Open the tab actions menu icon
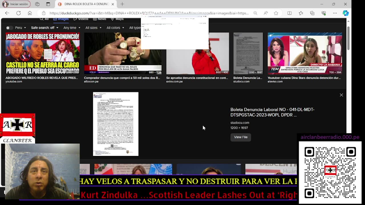Image resolution: width=365 pixels, height=205 pixels. pyautogui.click(x=48, y=4)
